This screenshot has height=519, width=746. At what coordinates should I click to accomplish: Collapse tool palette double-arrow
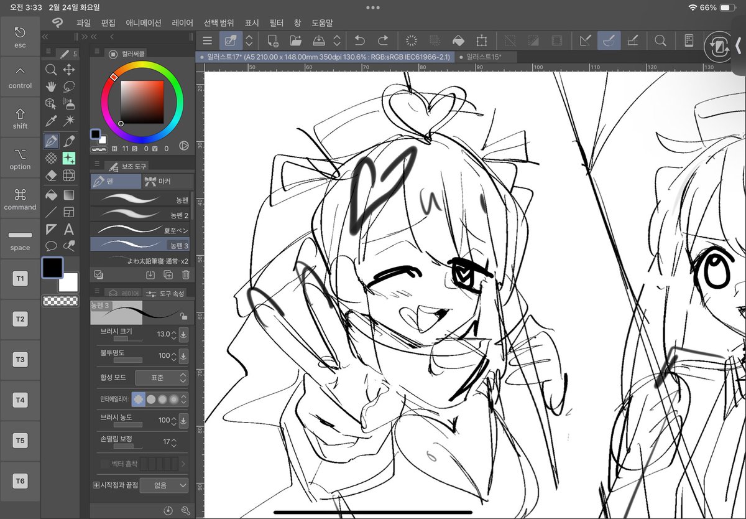point(45,37)
